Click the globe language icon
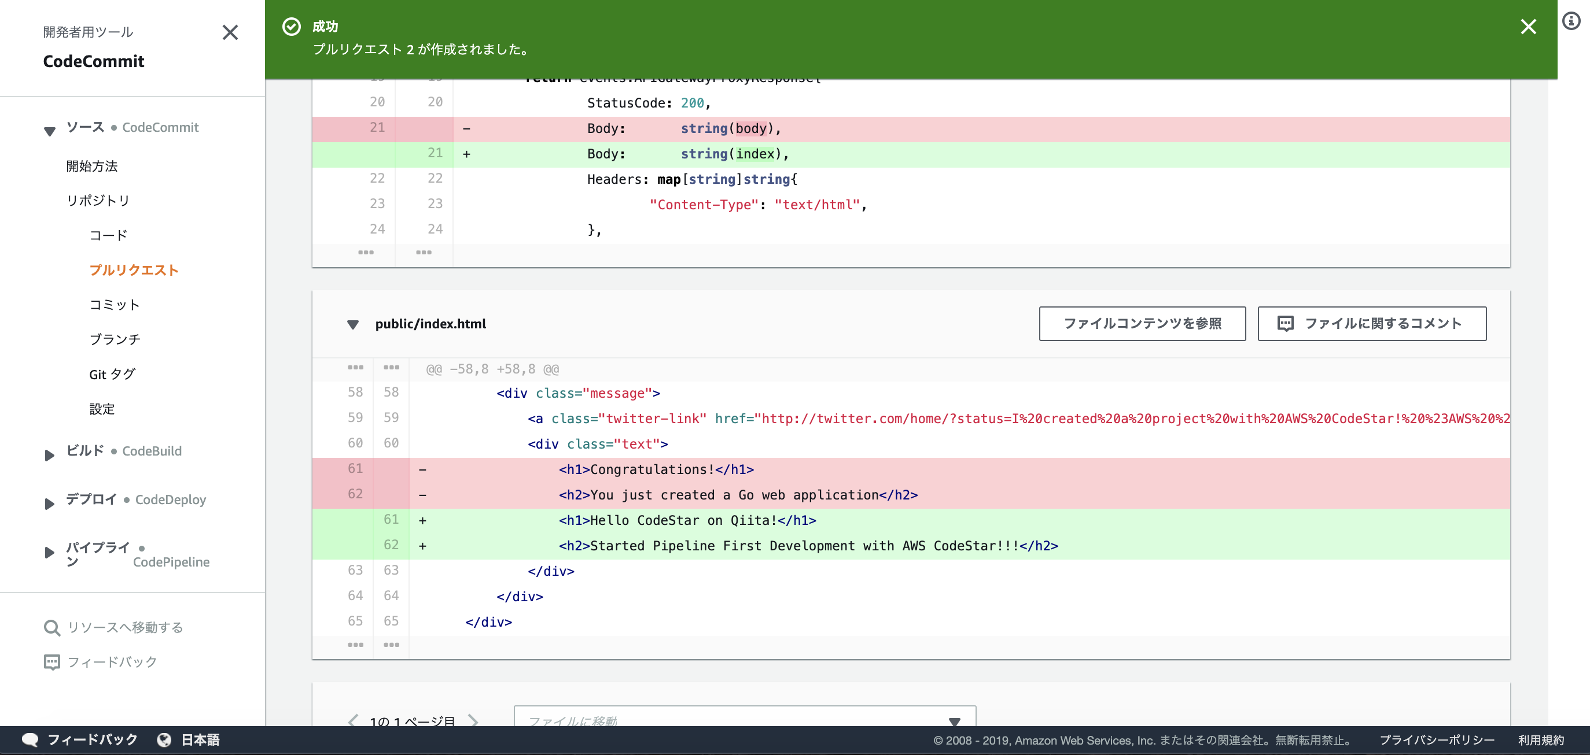 click(164, 740)
